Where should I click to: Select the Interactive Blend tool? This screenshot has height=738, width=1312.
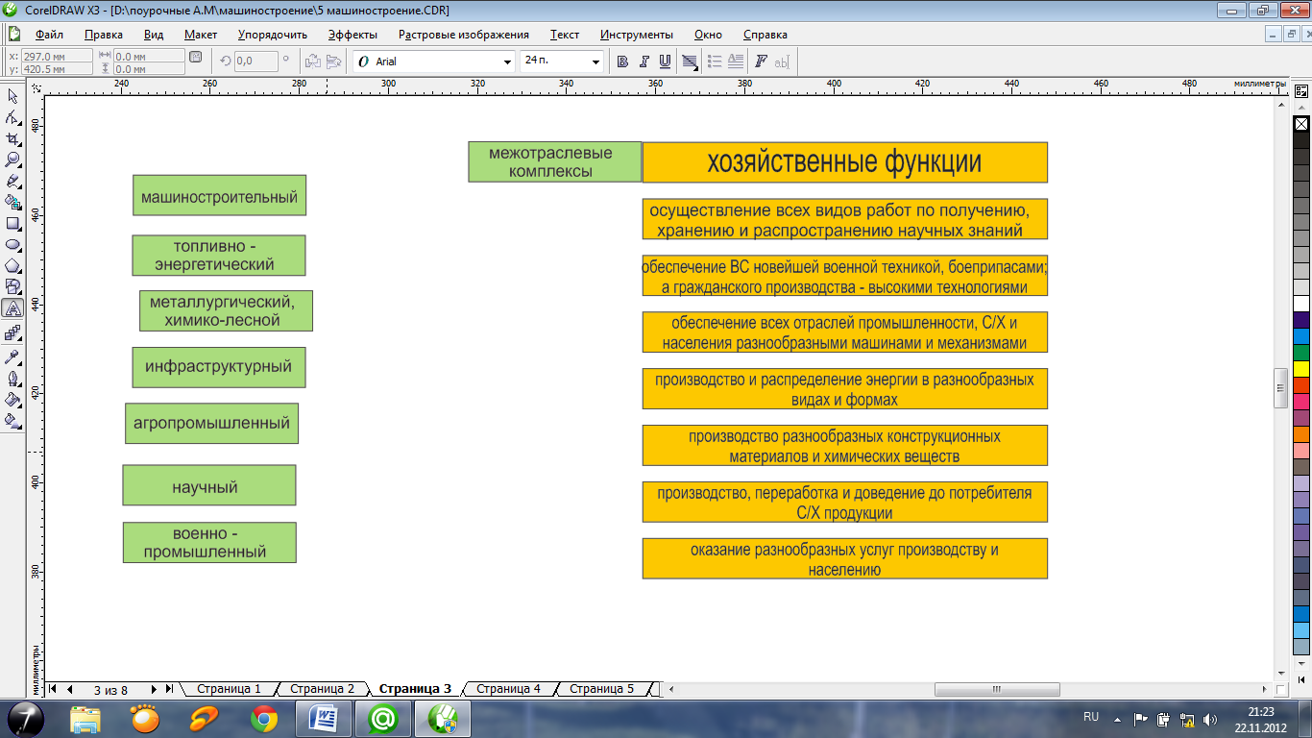coord(13,332)
